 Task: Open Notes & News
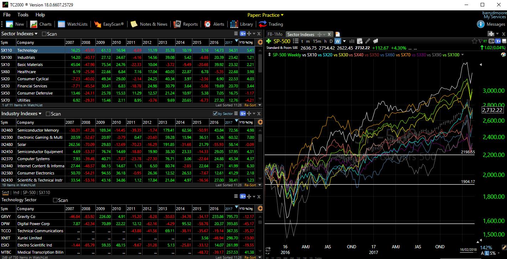(x=149, y=24)
